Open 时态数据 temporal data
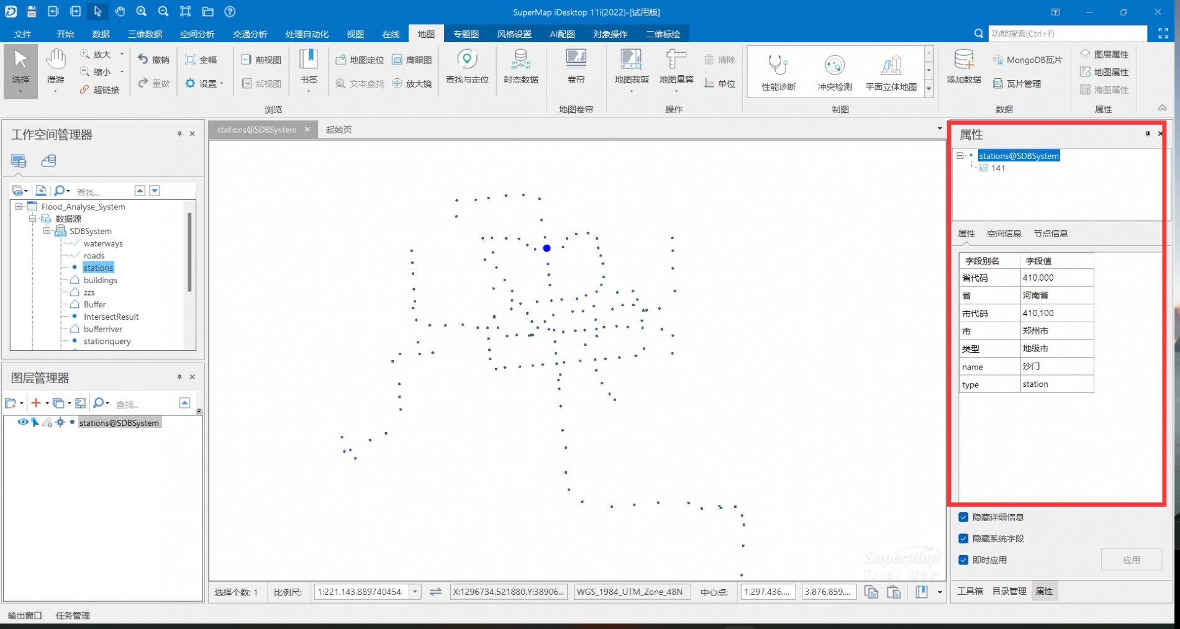 (x=520, y=67)
